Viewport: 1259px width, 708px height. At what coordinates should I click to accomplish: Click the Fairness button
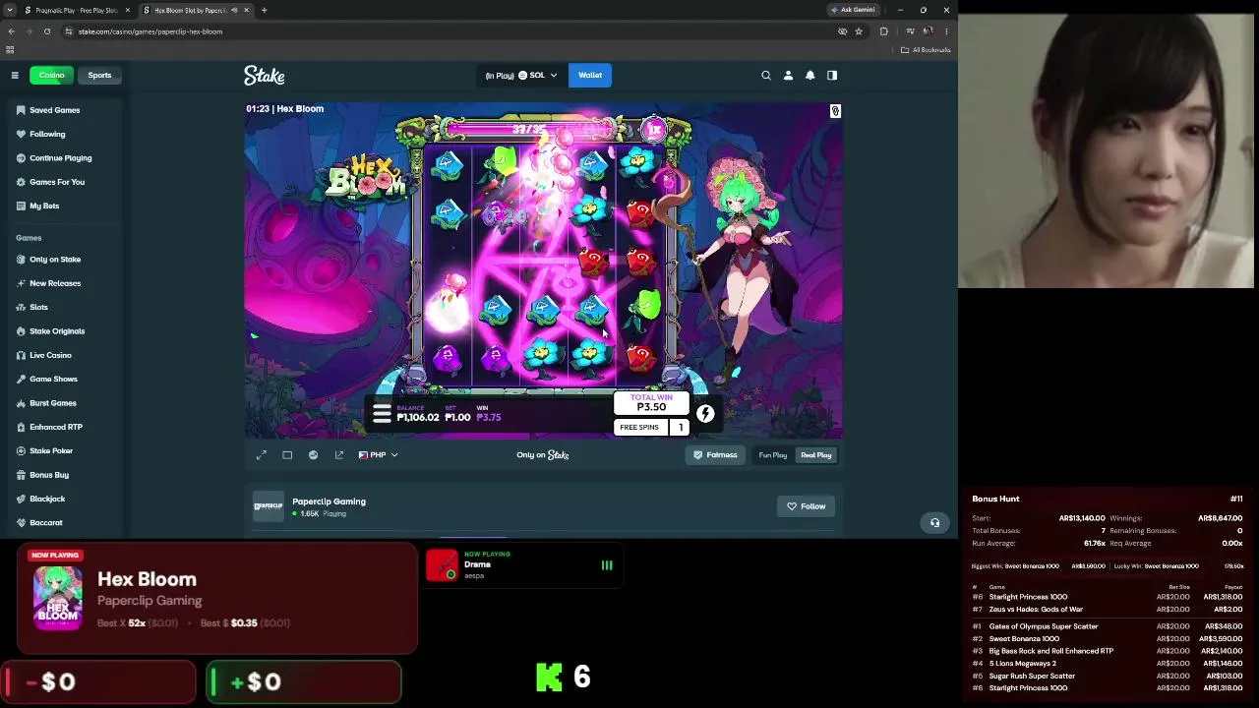(715, 455)
